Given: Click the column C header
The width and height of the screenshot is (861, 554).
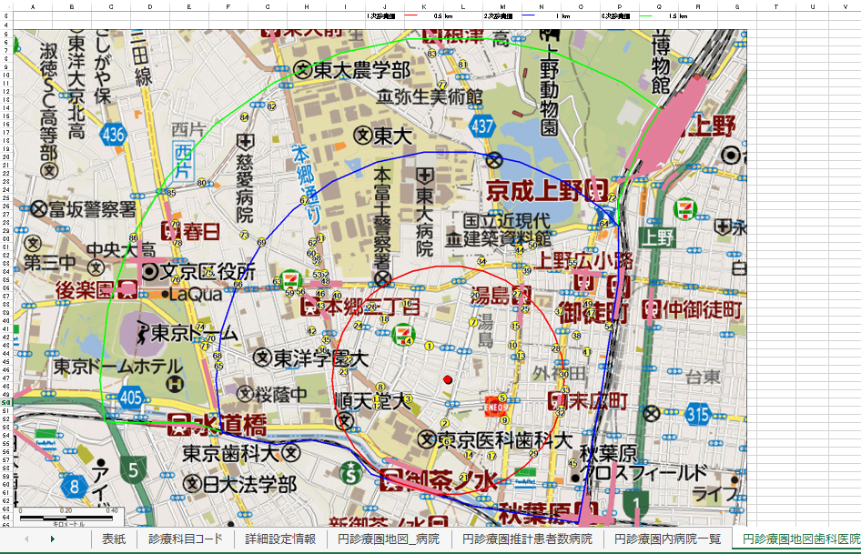Looking at the screenshot, I should (111, 6).
